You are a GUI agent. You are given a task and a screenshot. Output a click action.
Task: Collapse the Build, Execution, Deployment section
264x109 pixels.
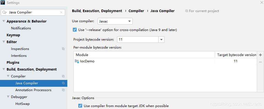pos(4,69)
